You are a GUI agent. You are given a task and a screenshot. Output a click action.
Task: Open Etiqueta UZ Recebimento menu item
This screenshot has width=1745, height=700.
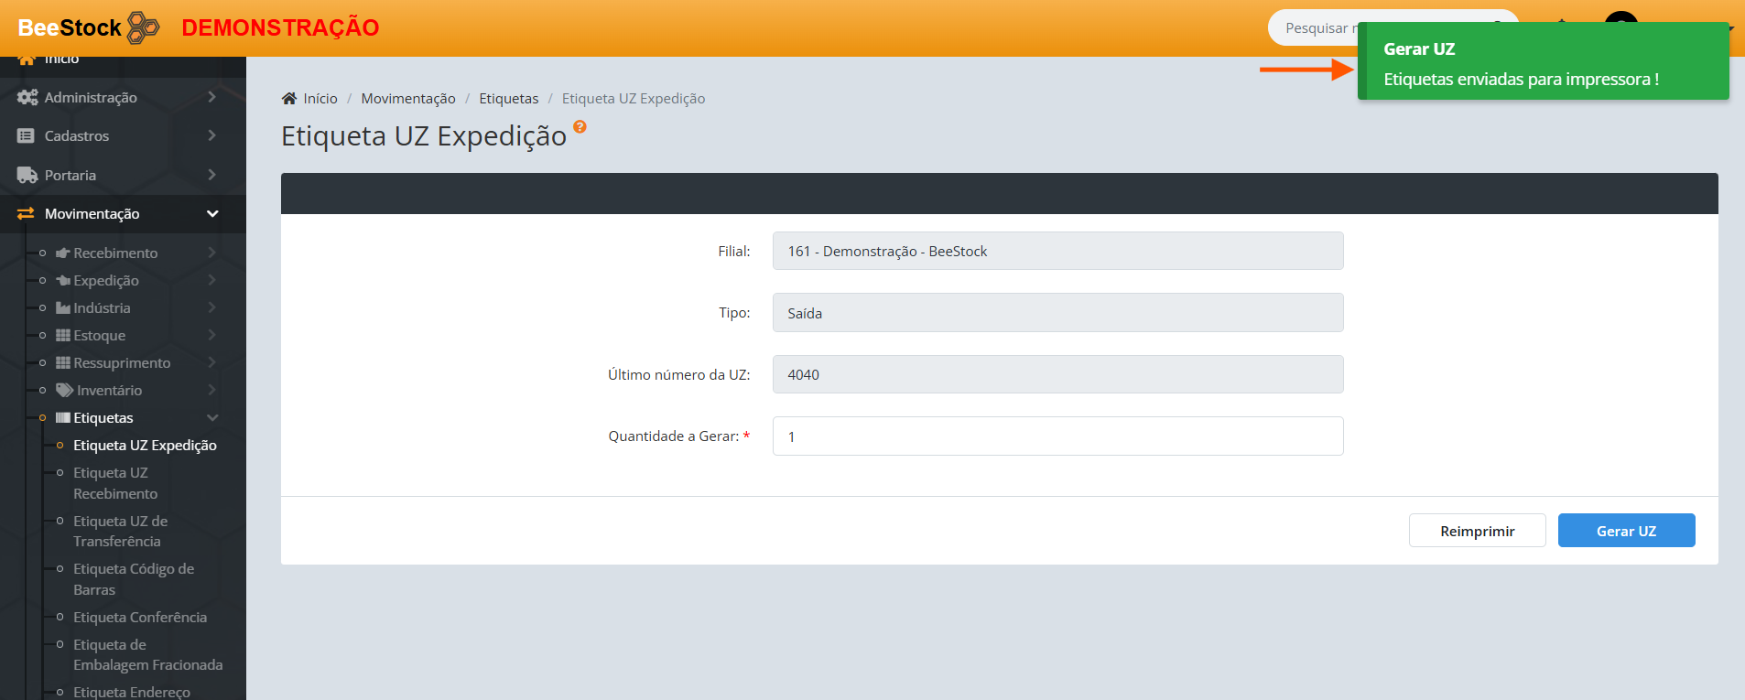point(114,483)
